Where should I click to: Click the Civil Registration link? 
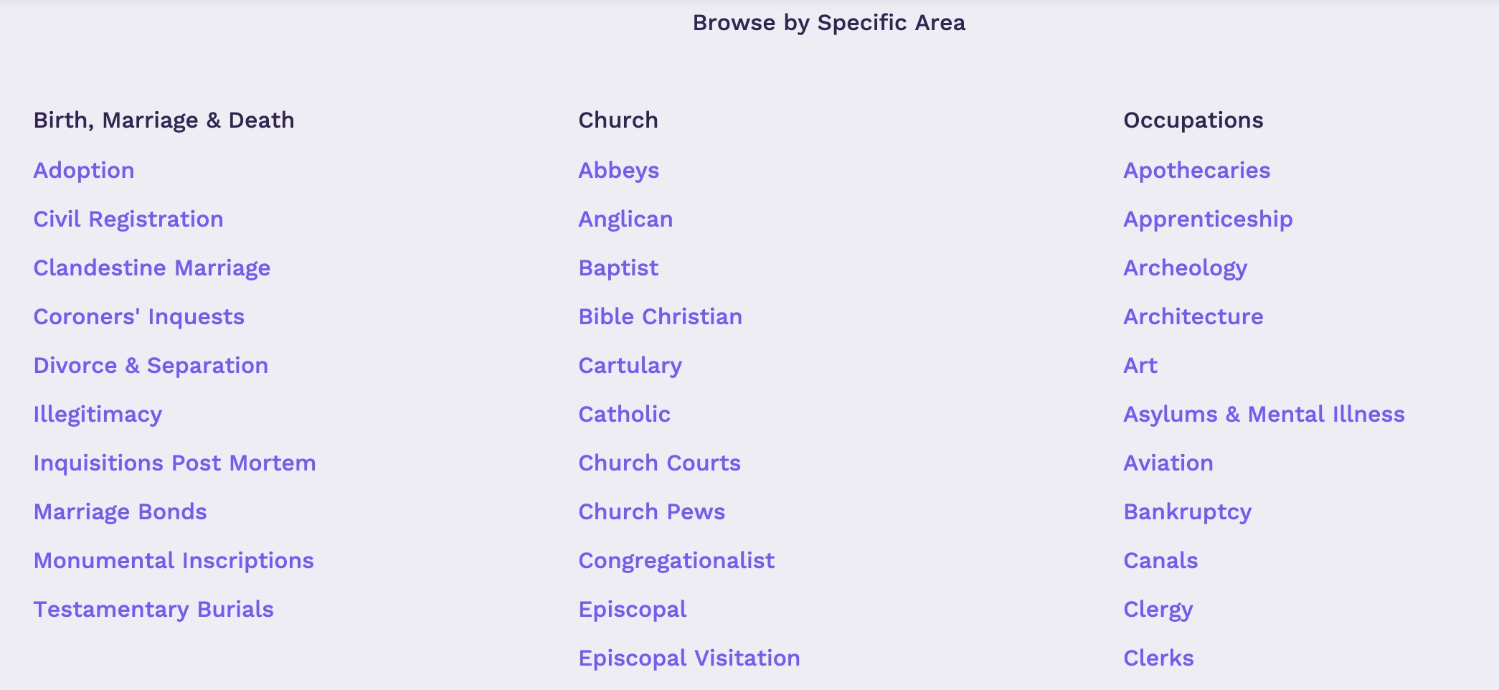coord(128,219)
